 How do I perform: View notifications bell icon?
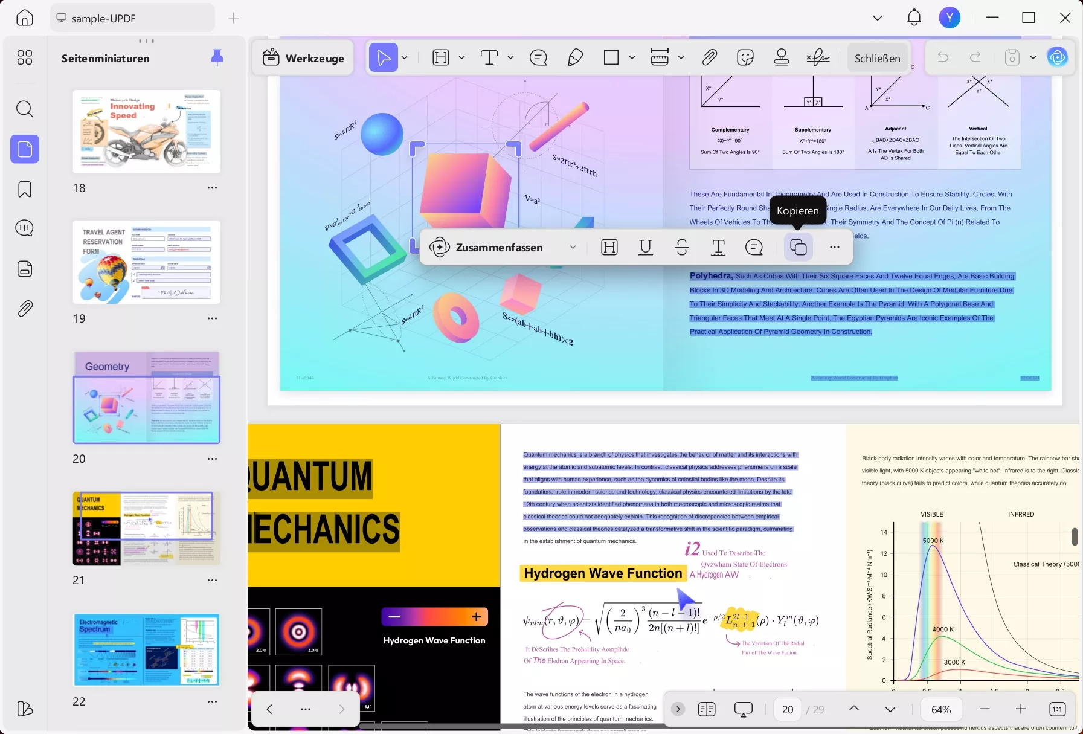(914, 18)
